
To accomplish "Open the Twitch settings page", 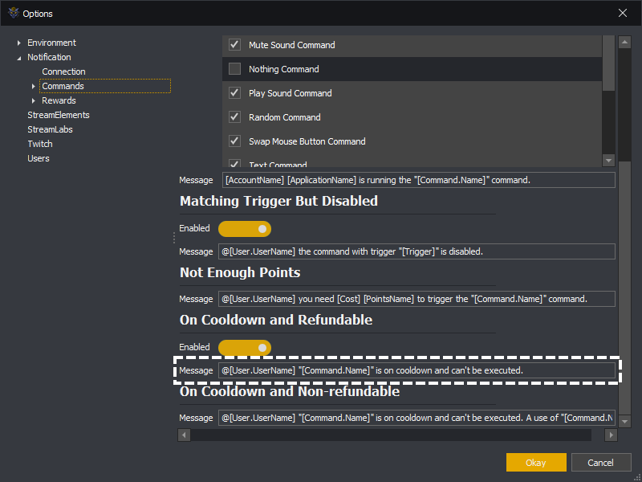I will 39,144.
